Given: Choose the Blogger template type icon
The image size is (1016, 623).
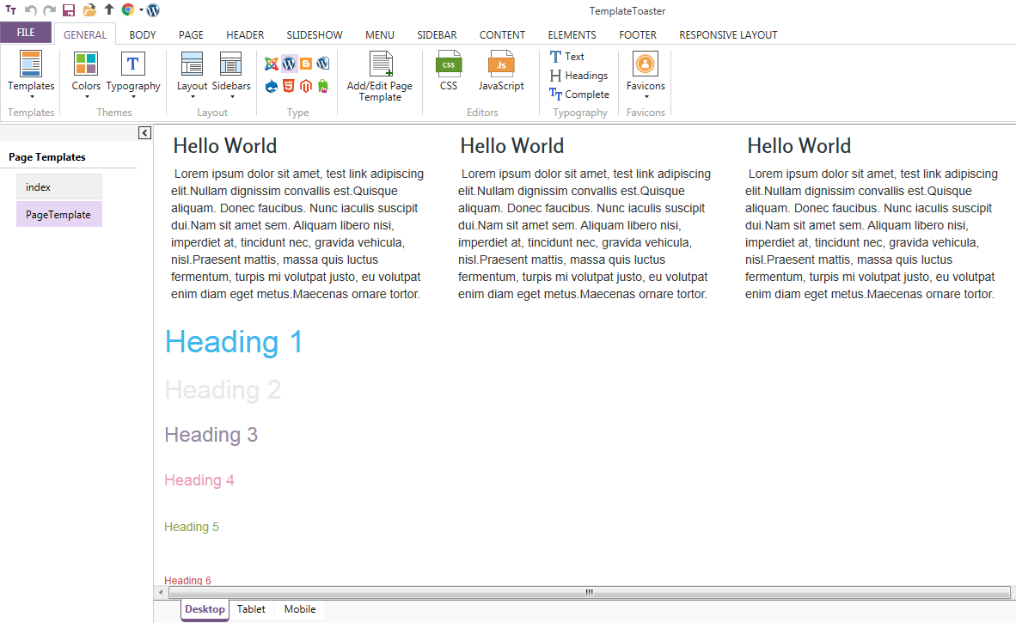Looking at the screenshot, I should [x=306, y=64].
